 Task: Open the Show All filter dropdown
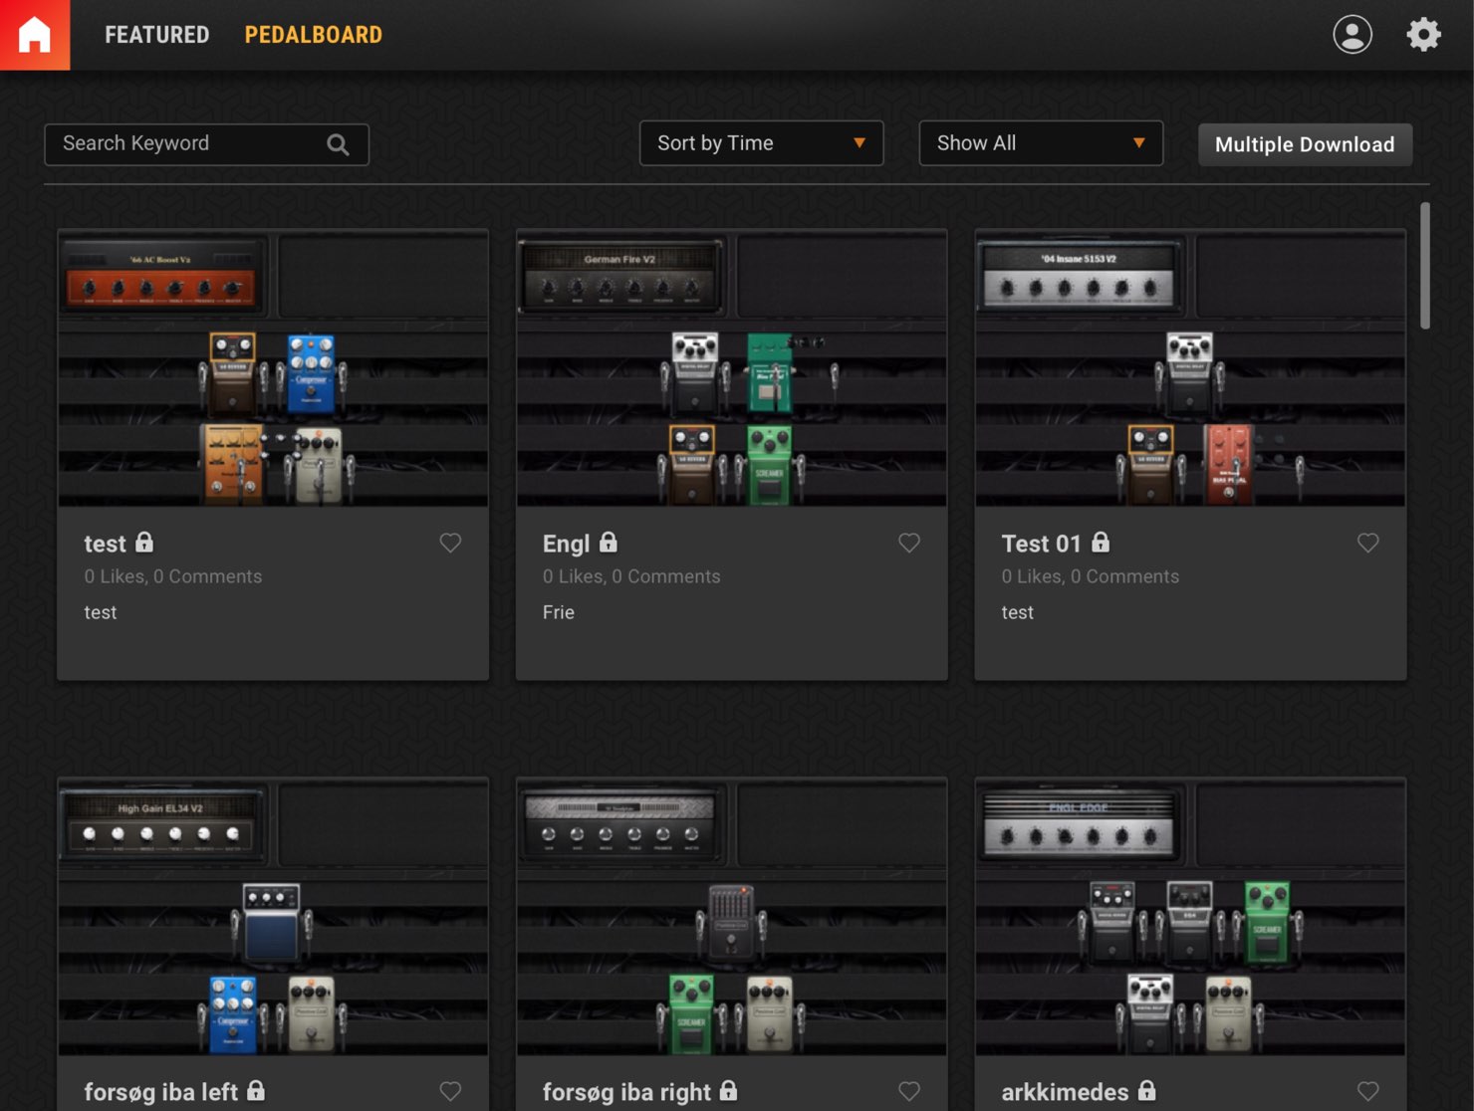point(1041,143)
